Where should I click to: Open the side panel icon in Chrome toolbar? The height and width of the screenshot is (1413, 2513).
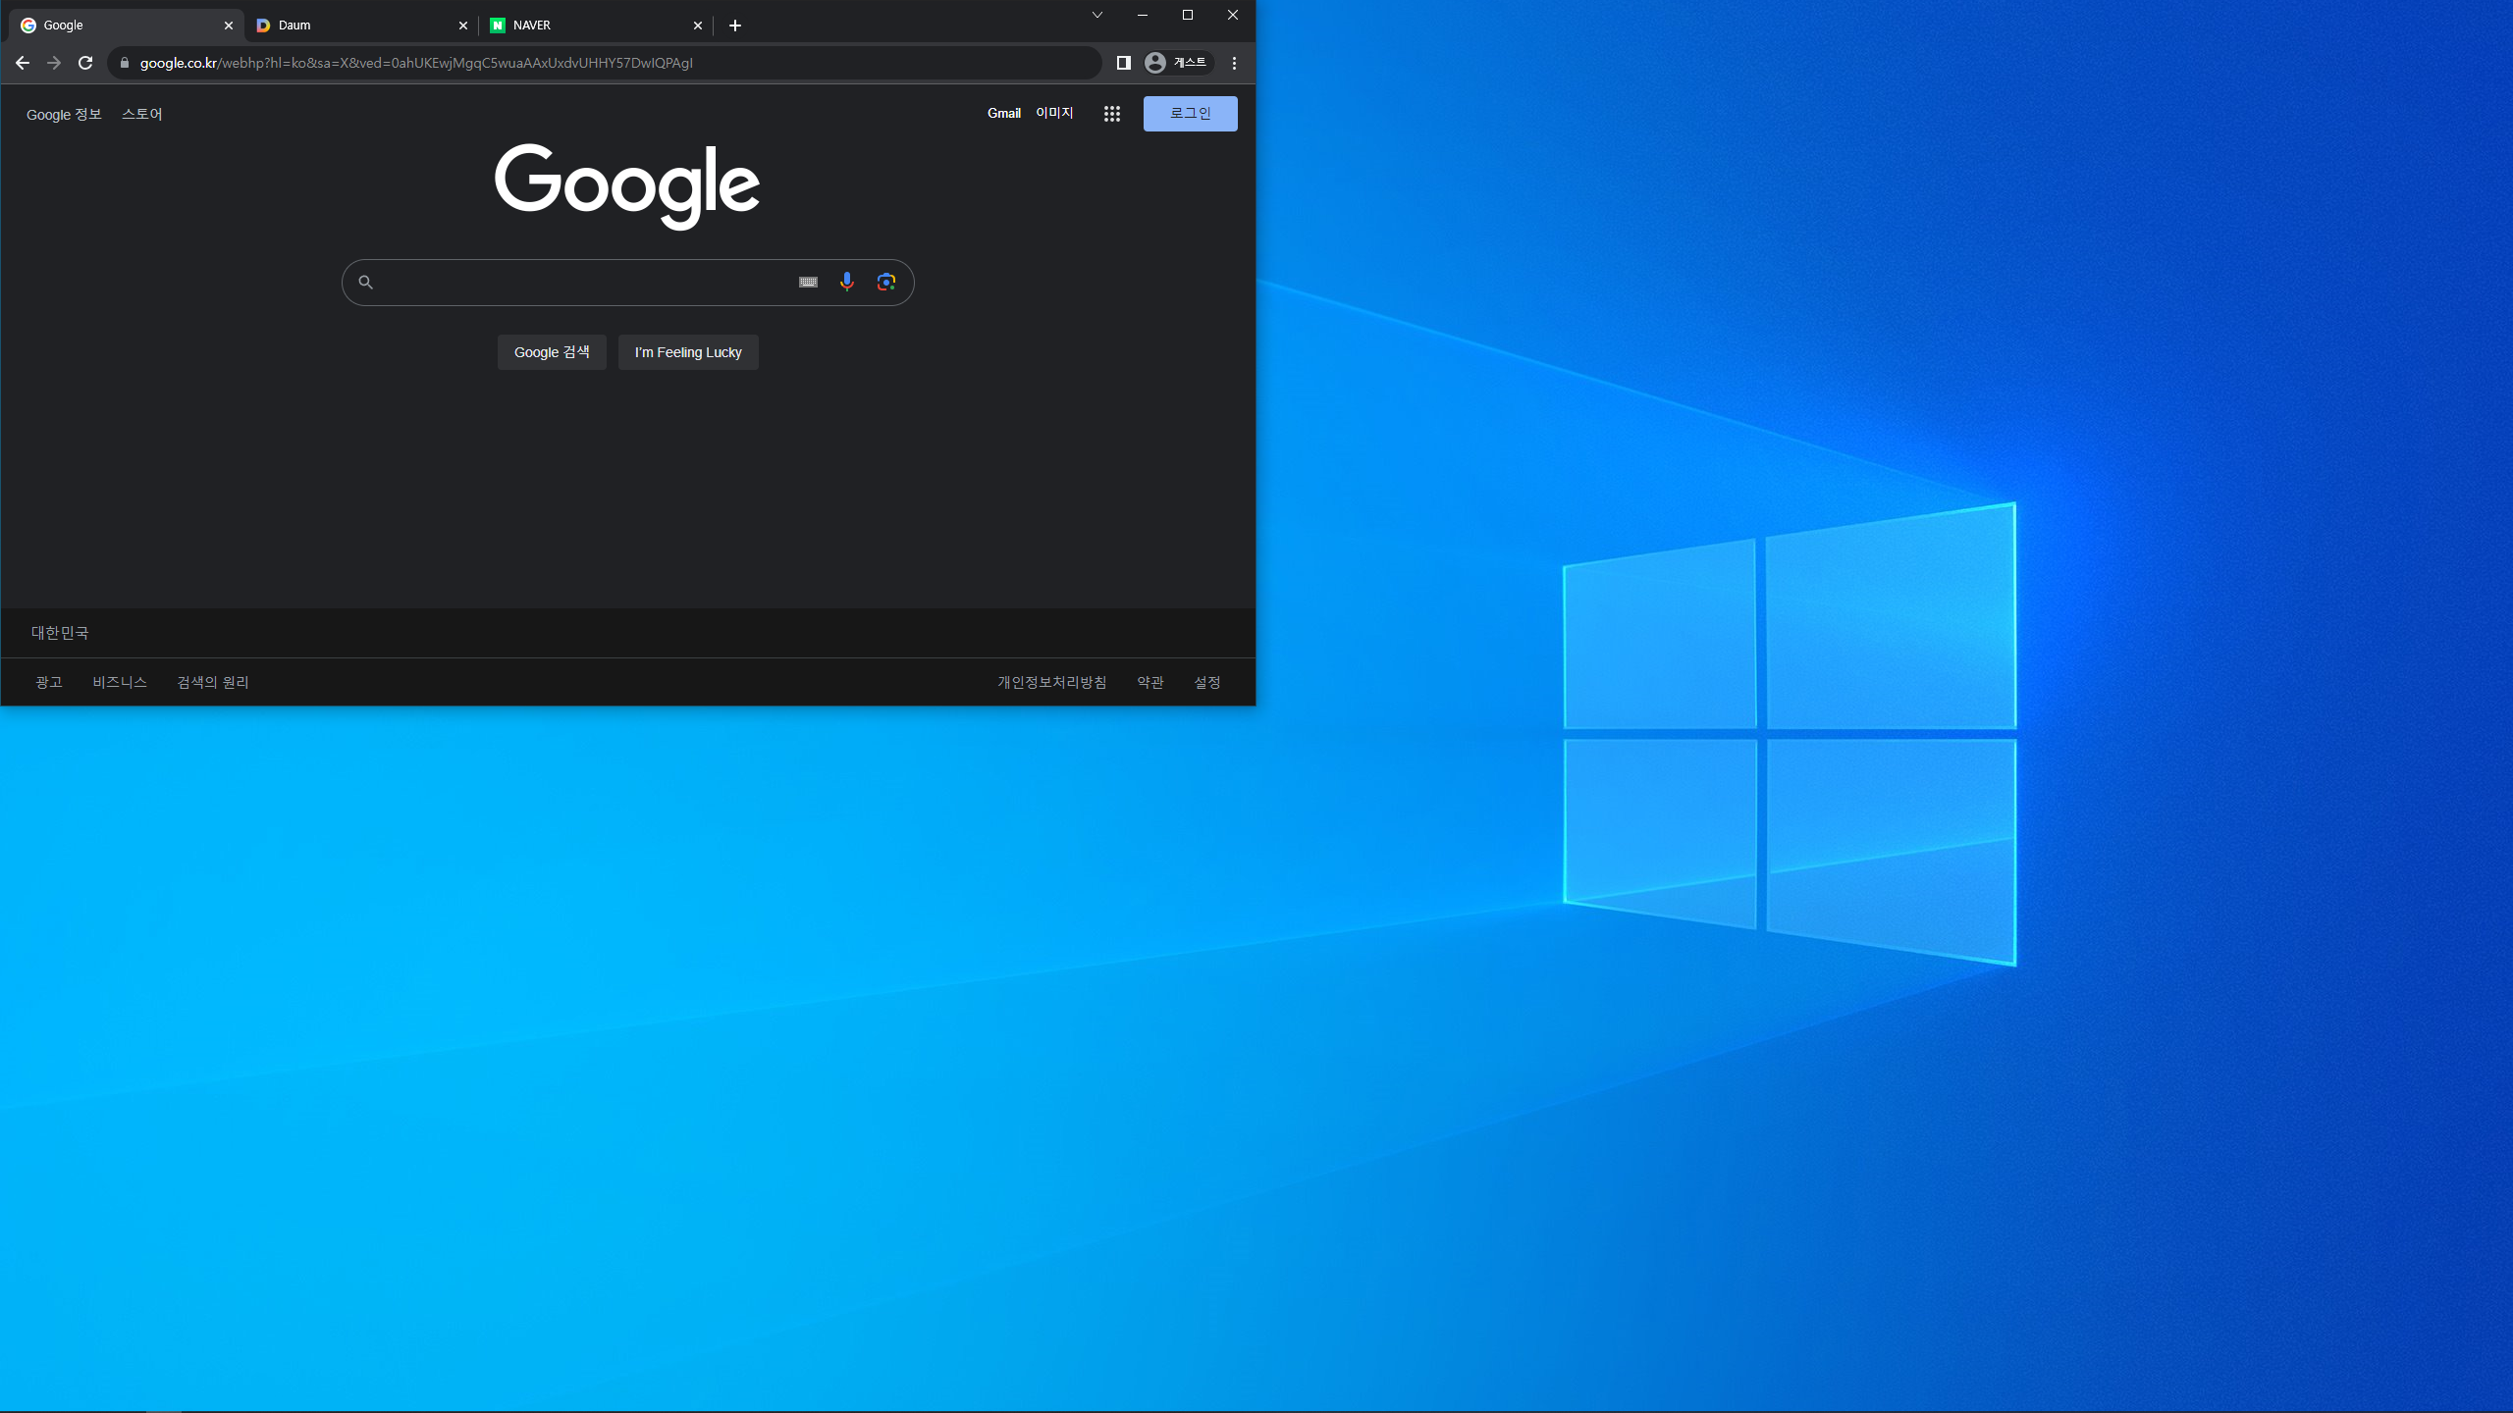click(x=1124, y=63)
